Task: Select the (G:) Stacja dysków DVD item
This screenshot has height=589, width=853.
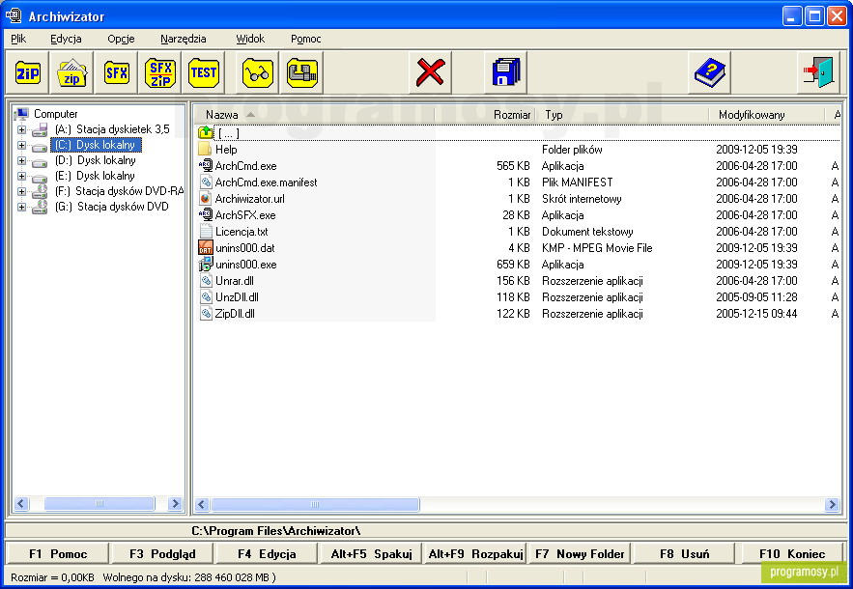Action: [111, 207]
